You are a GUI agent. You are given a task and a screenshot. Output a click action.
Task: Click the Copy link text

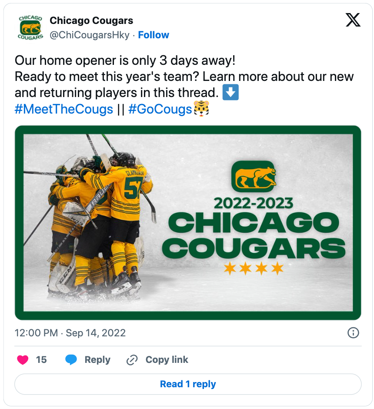tap(167, 360)
